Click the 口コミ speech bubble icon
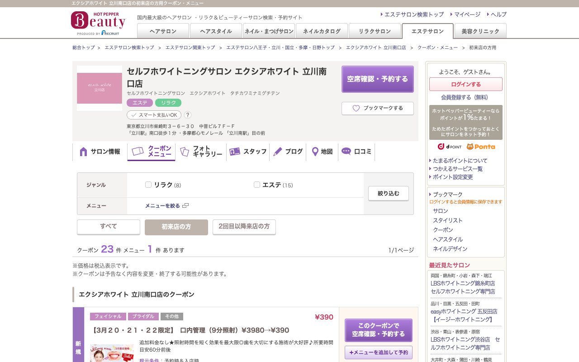The image size is (579, 362). (346, 152)
